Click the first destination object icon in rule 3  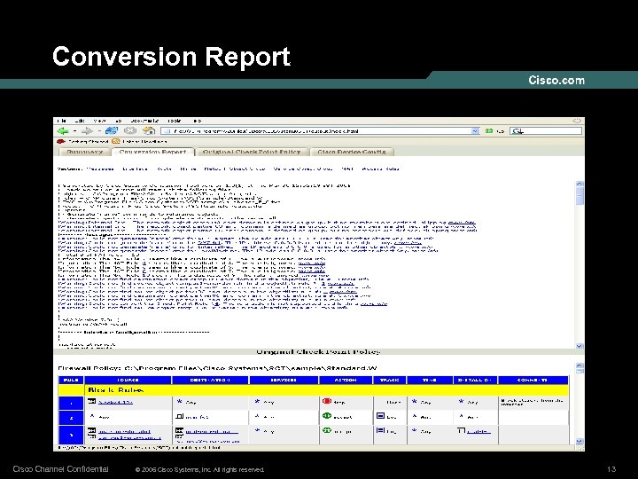(x=179, y=430)
